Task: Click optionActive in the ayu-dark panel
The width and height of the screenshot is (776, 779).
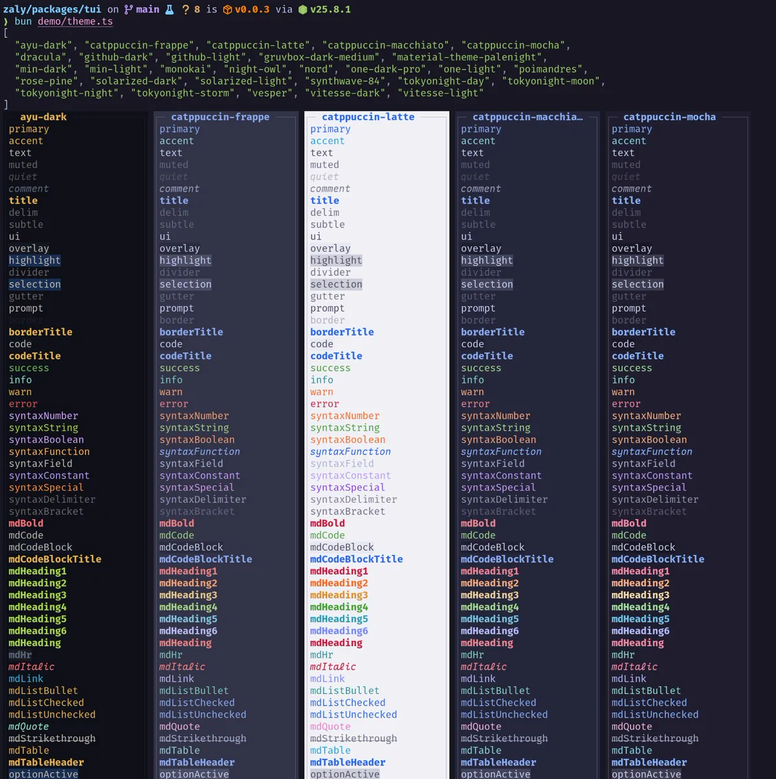Action: (44, 774)
